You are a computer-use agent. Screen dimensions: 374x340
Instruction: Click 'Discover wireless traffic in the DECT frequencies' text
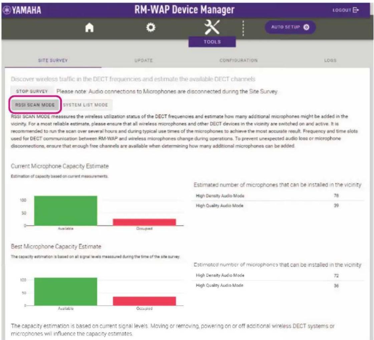(x=133, y=79)
